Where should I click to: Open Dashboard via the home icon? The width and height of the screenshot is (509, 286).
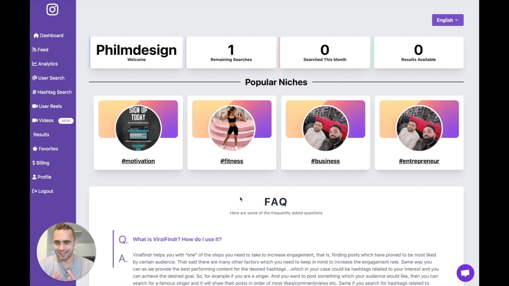[x=36, y=35]
